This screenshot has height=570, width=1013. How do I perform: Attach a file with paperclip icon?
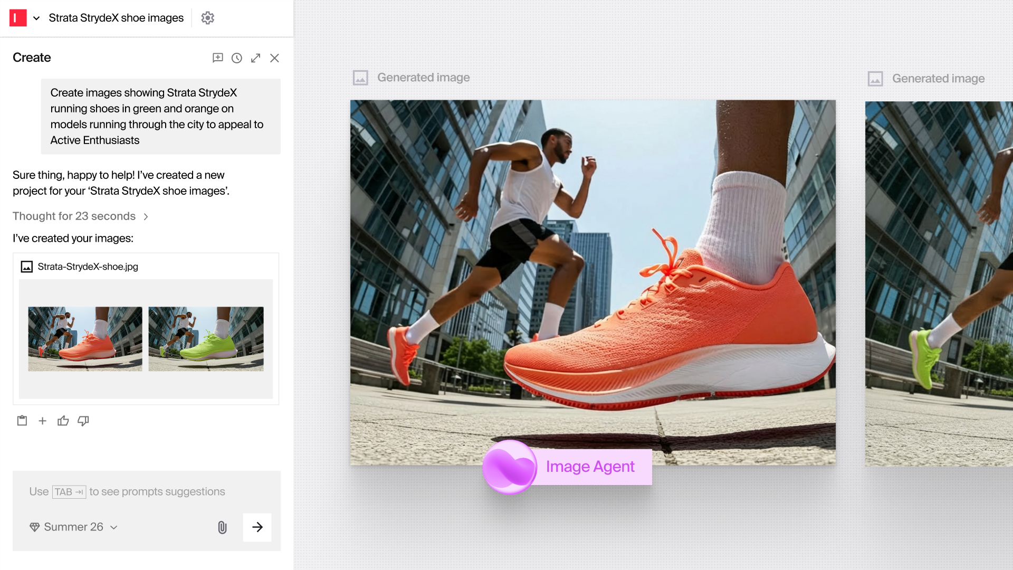(222, 527)
